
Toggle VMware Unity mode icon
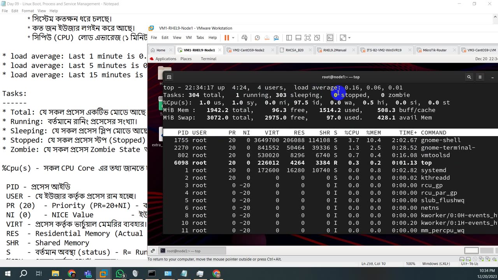coord(317,38)
